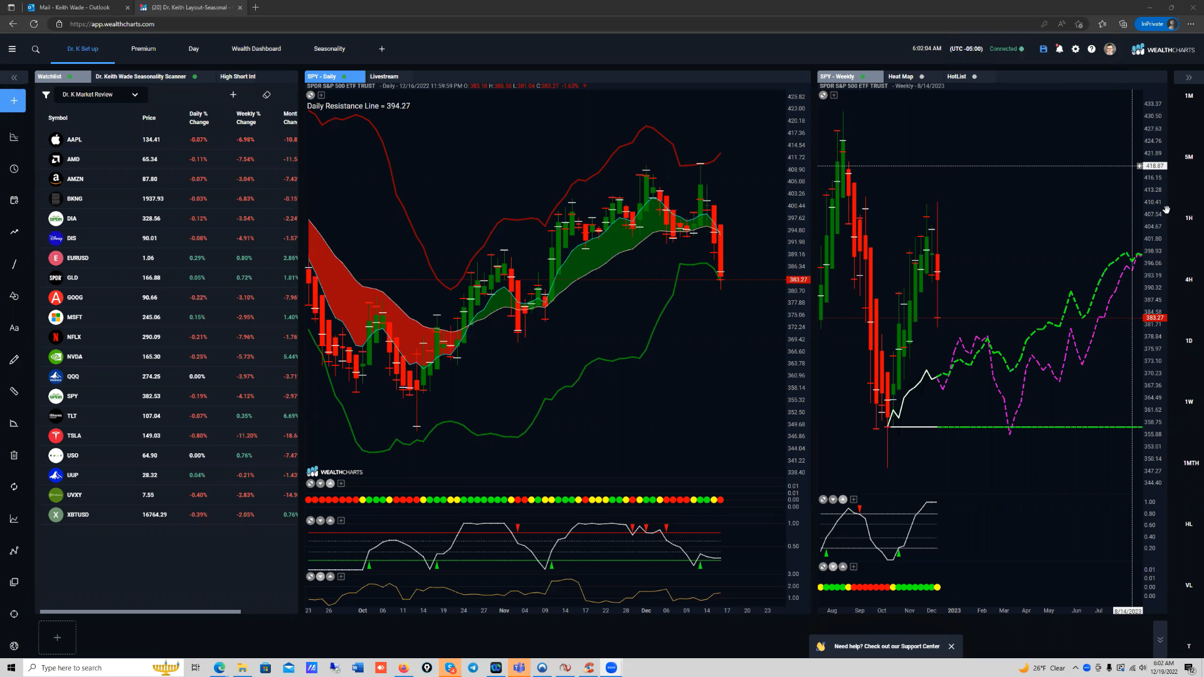Select the text annotation tool (Aa)
1204x677 pixels.
(14, 328)
